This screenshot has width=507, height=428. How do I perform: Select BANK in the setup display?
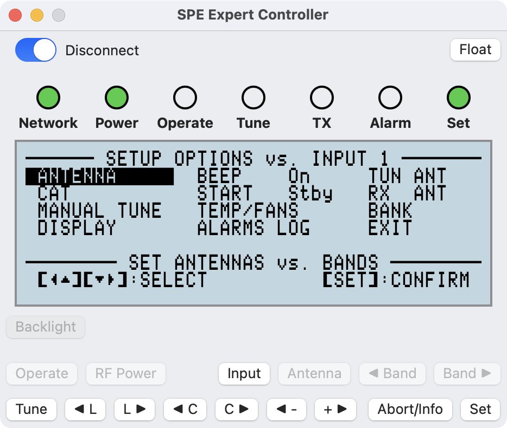click(x=390, y=211)
